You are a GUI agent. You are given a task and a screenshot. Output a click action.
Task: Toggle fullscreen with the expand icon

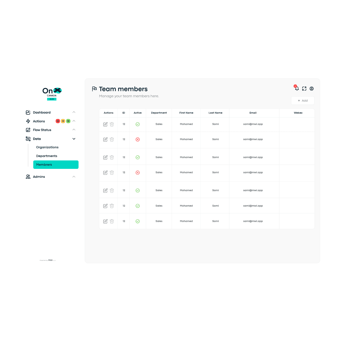(x=304, y=89)
